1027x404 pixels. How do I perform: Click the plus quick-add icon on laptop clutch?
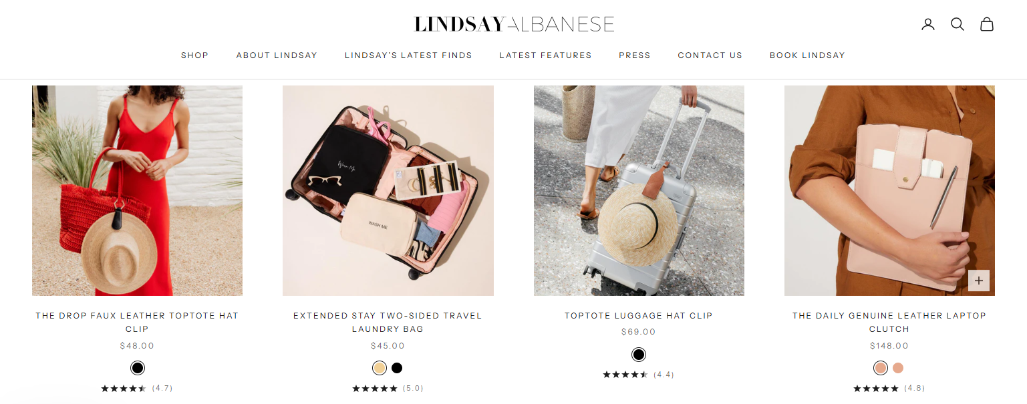tap(979, 280)
